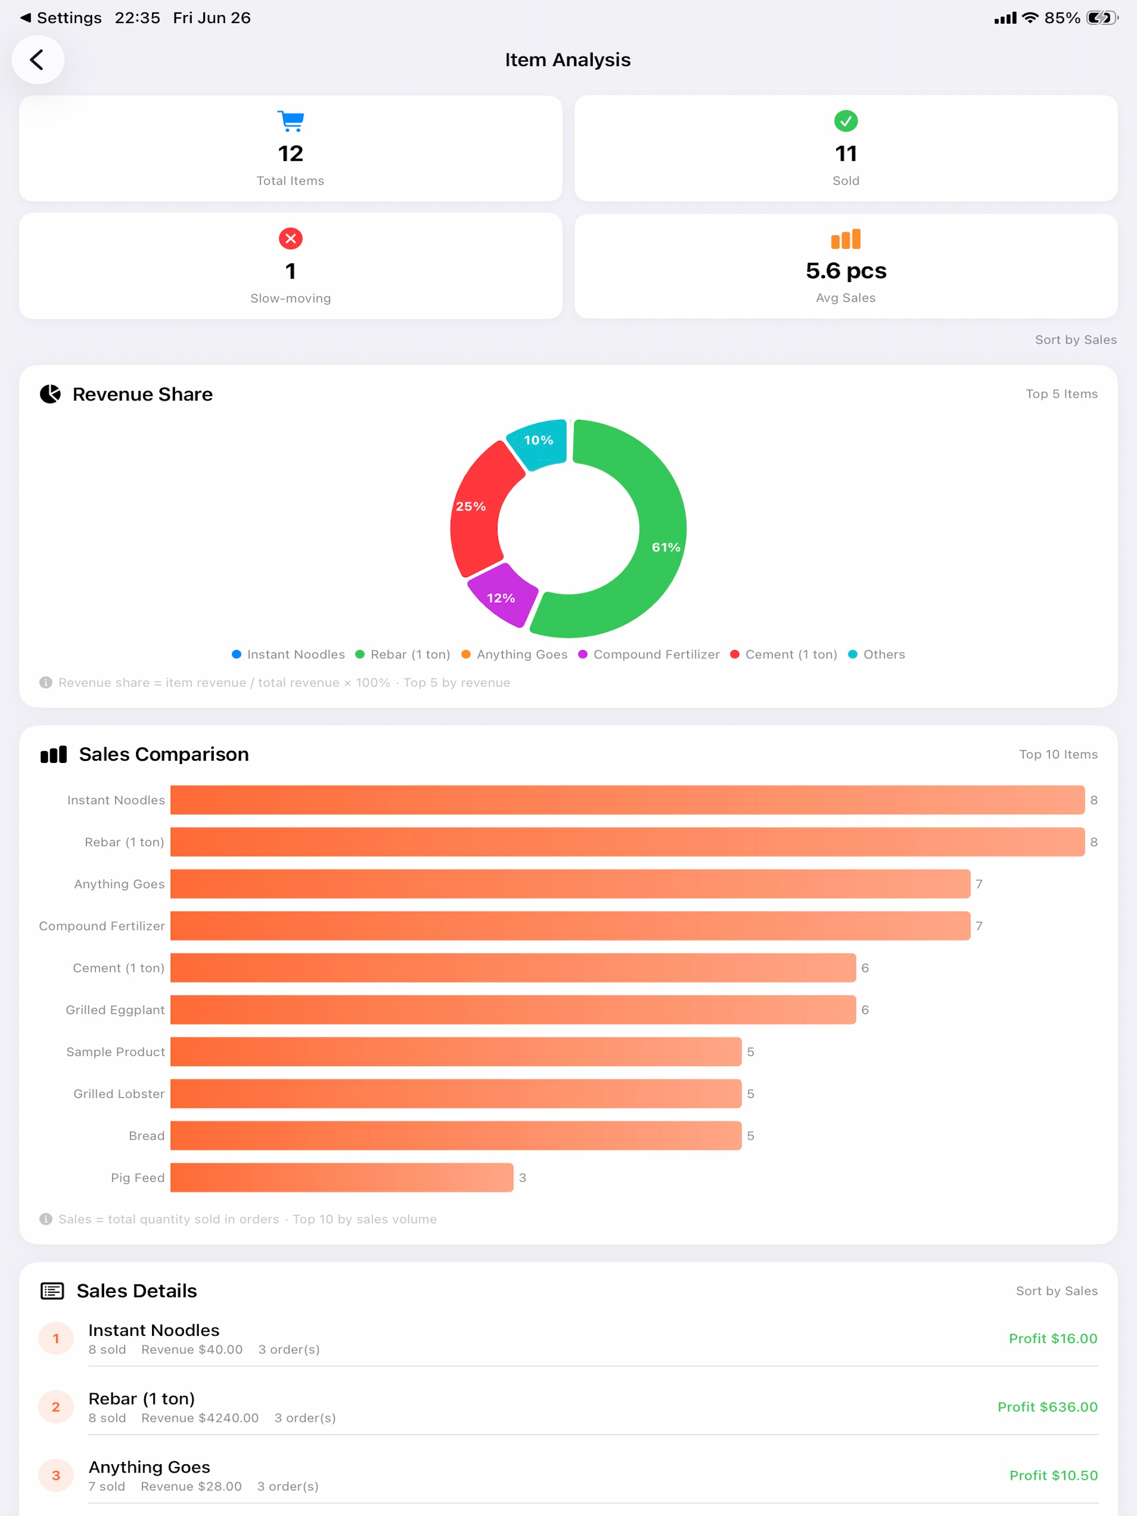This screenshot has width=1137, height=1516.
Task: Tap the Anything Goes legend entry
Action: 515,654
